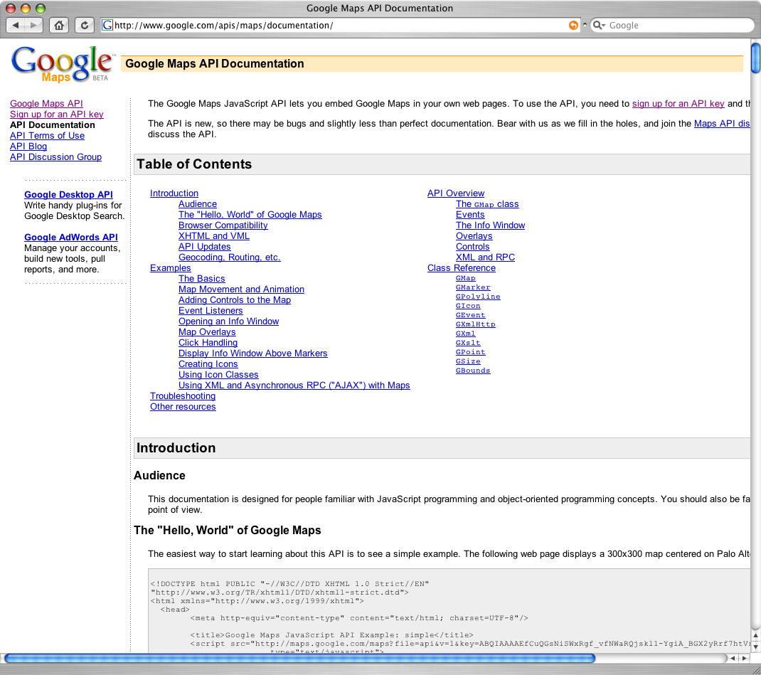Open GXmlHttp class reference link

tap(476, 324)
